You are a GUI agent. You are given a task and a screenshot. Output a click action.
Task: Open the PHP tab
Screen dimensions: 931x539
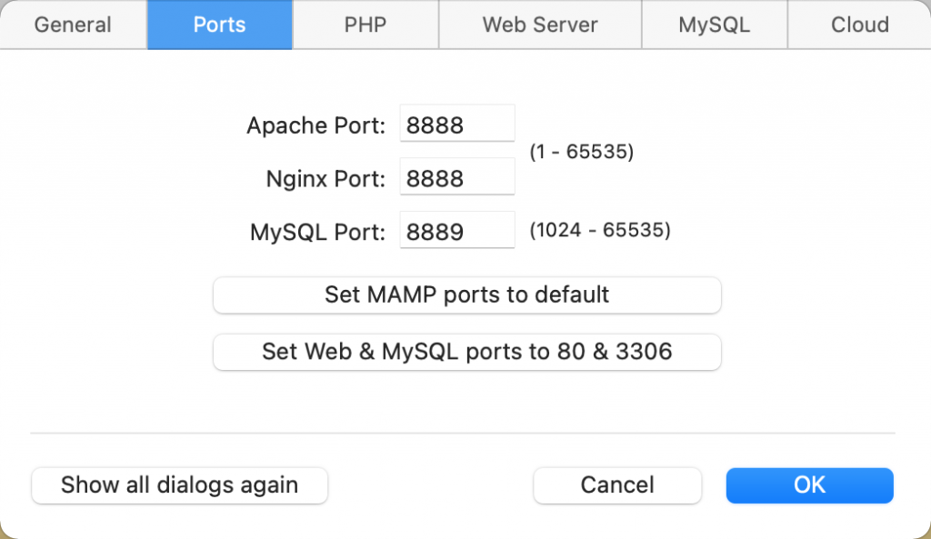click(365, 25)
